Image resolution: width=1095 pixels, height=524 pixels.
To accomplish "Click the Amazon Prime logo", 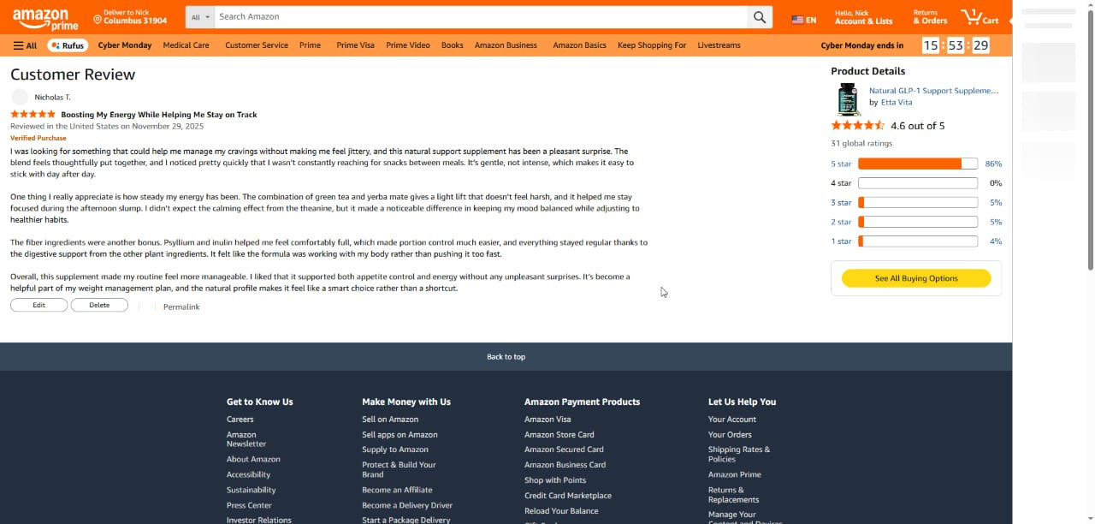I will click(x=45, y=18).
